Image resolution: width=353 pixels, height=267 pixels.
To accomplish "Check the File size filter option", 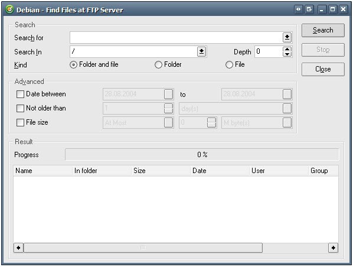I will [x=20, y=123].
